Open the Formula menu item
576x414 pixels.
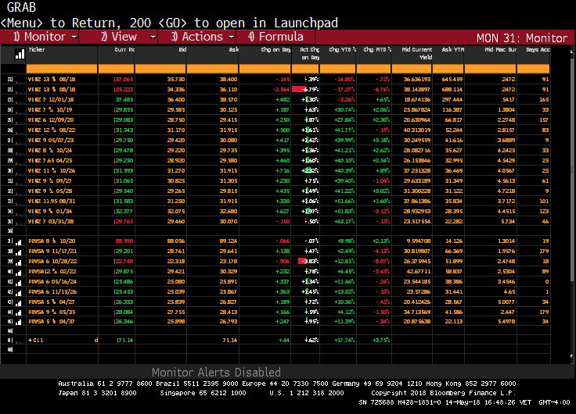(275, 37)
